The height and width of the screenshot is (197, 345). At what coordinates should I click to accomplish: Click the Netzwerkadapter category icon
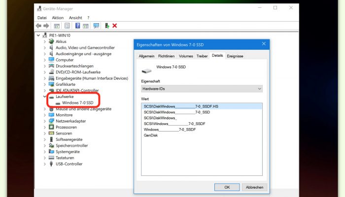(51, 121)
